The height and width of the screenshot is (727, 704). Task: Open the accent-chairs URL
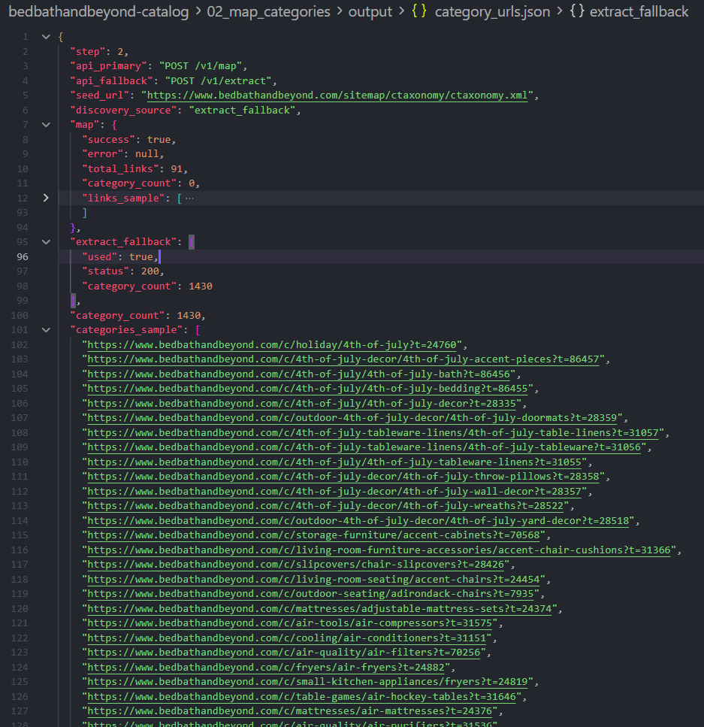coord(313,579)
